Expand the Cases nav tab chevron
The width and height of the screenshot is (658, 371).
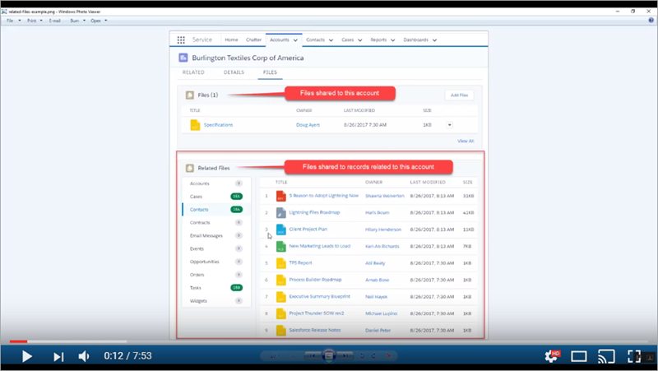[x=360, y=40]
